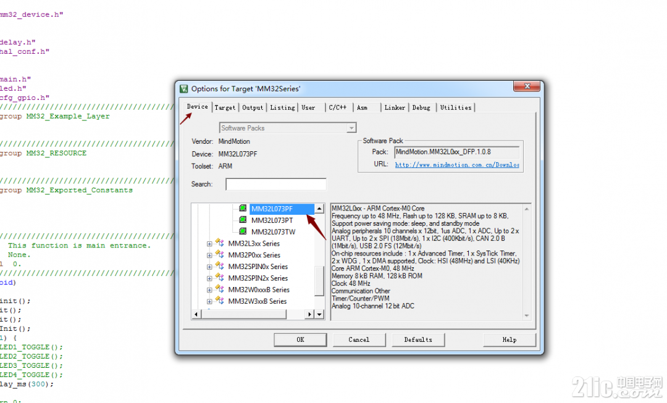
Task: Select MM32L073PF in the device tree
Action: [272, 209]
